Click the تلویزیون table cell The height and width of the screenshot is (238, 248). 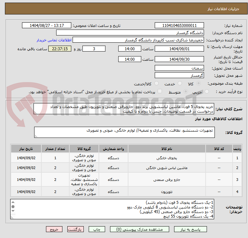(167, 191)
